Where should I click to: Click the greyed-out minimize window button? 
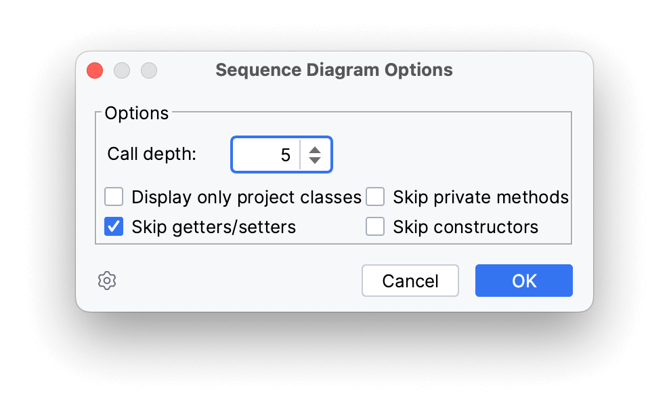(x=122, y=70)
